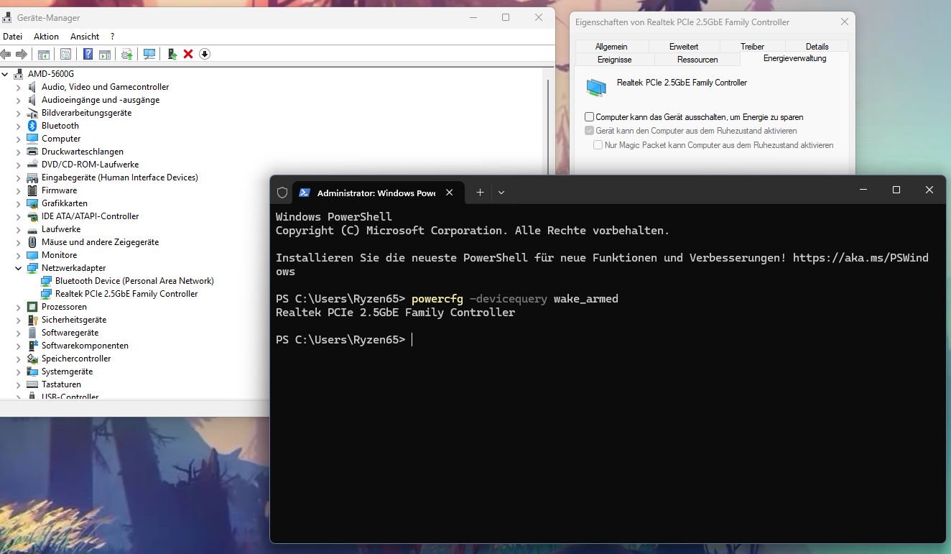Expand the Laufwerke category chevron
Viewport: 951px width, 554px height.
pyautogui.click(x=19, y=229)
